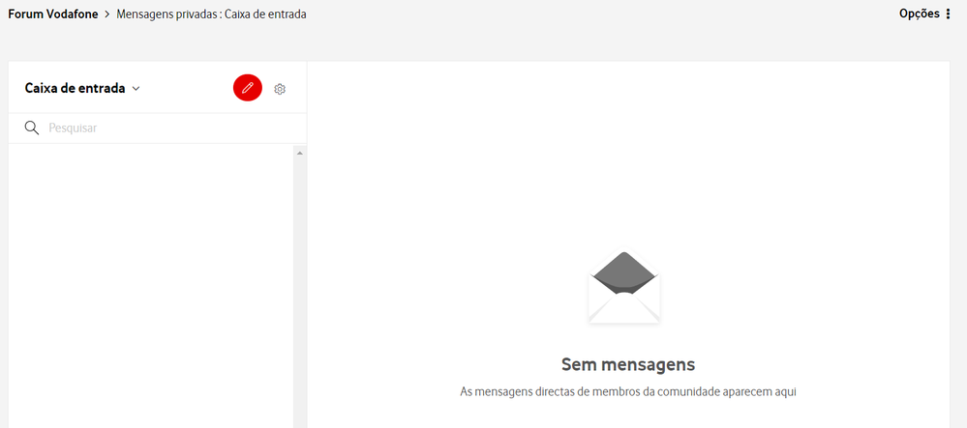967x428 pixels.
Task: Click the text about mensagens directas da comunidade
Action: pos(628,392)
